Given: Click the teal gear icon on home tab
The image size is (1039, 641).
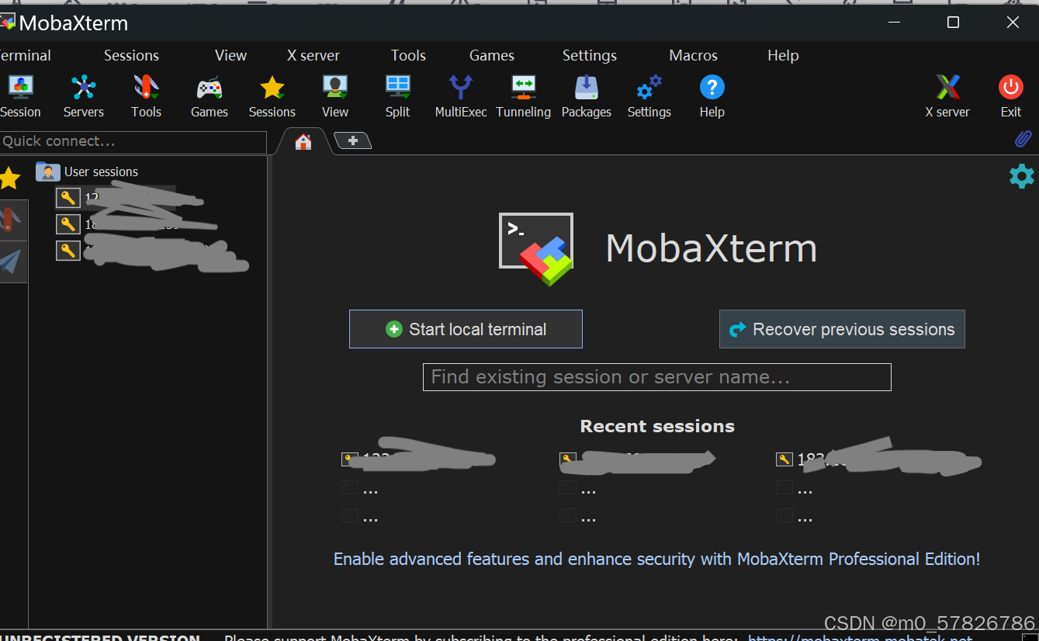Looking at the screenshot, I should pos(1021,176).
